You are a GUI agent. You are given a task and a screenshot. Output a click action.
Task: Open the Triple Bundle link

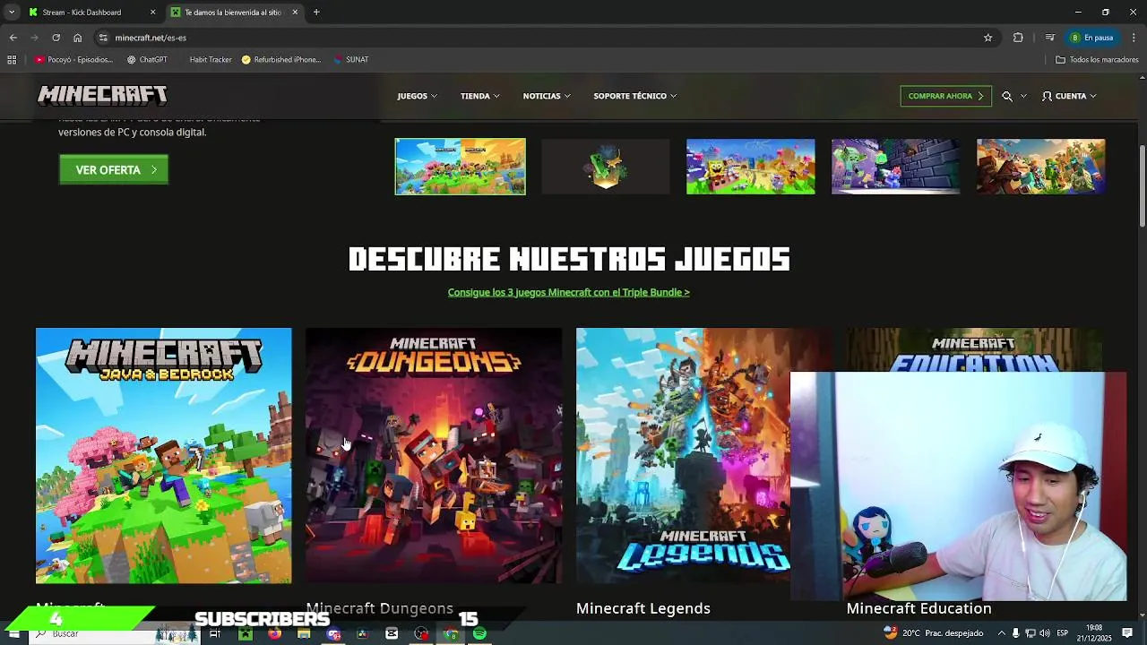[568, 292]
